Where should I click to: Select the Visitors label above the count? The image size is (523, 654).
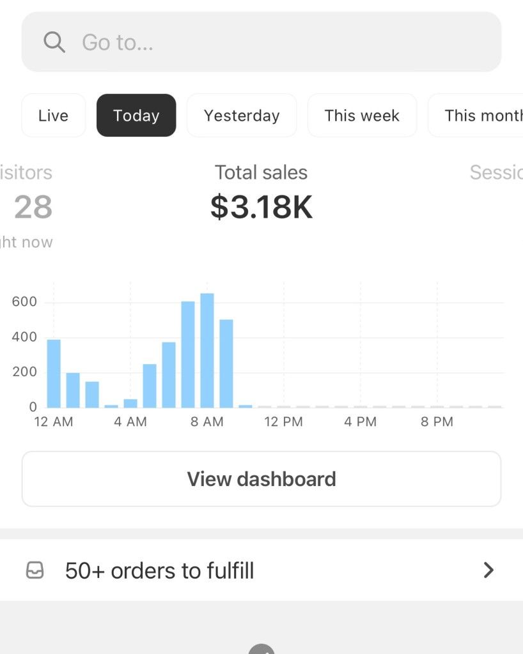(x=26, y=172)
